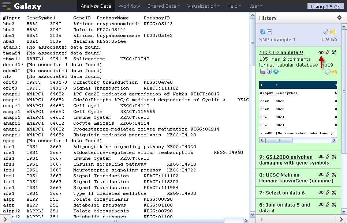Image resolution: width=347 pixels, height=223 pixels.
Task: Collapse dataset 10: CTD on data 9 title
Action: click(281, 52)
